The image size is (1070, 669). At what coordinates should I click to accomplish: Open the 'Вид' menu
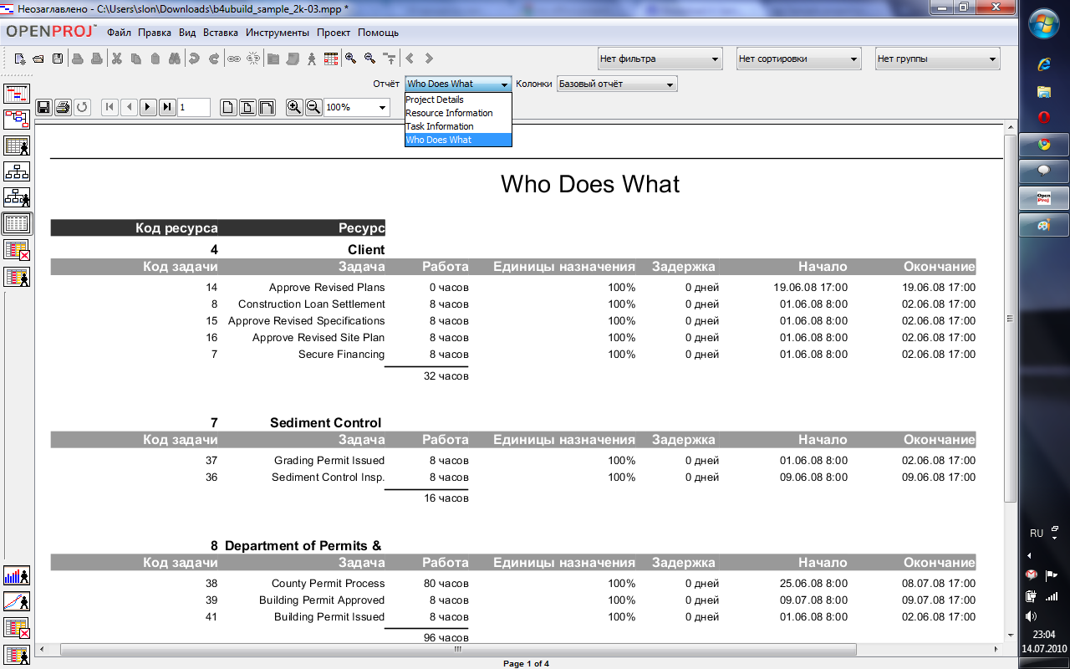187,33
